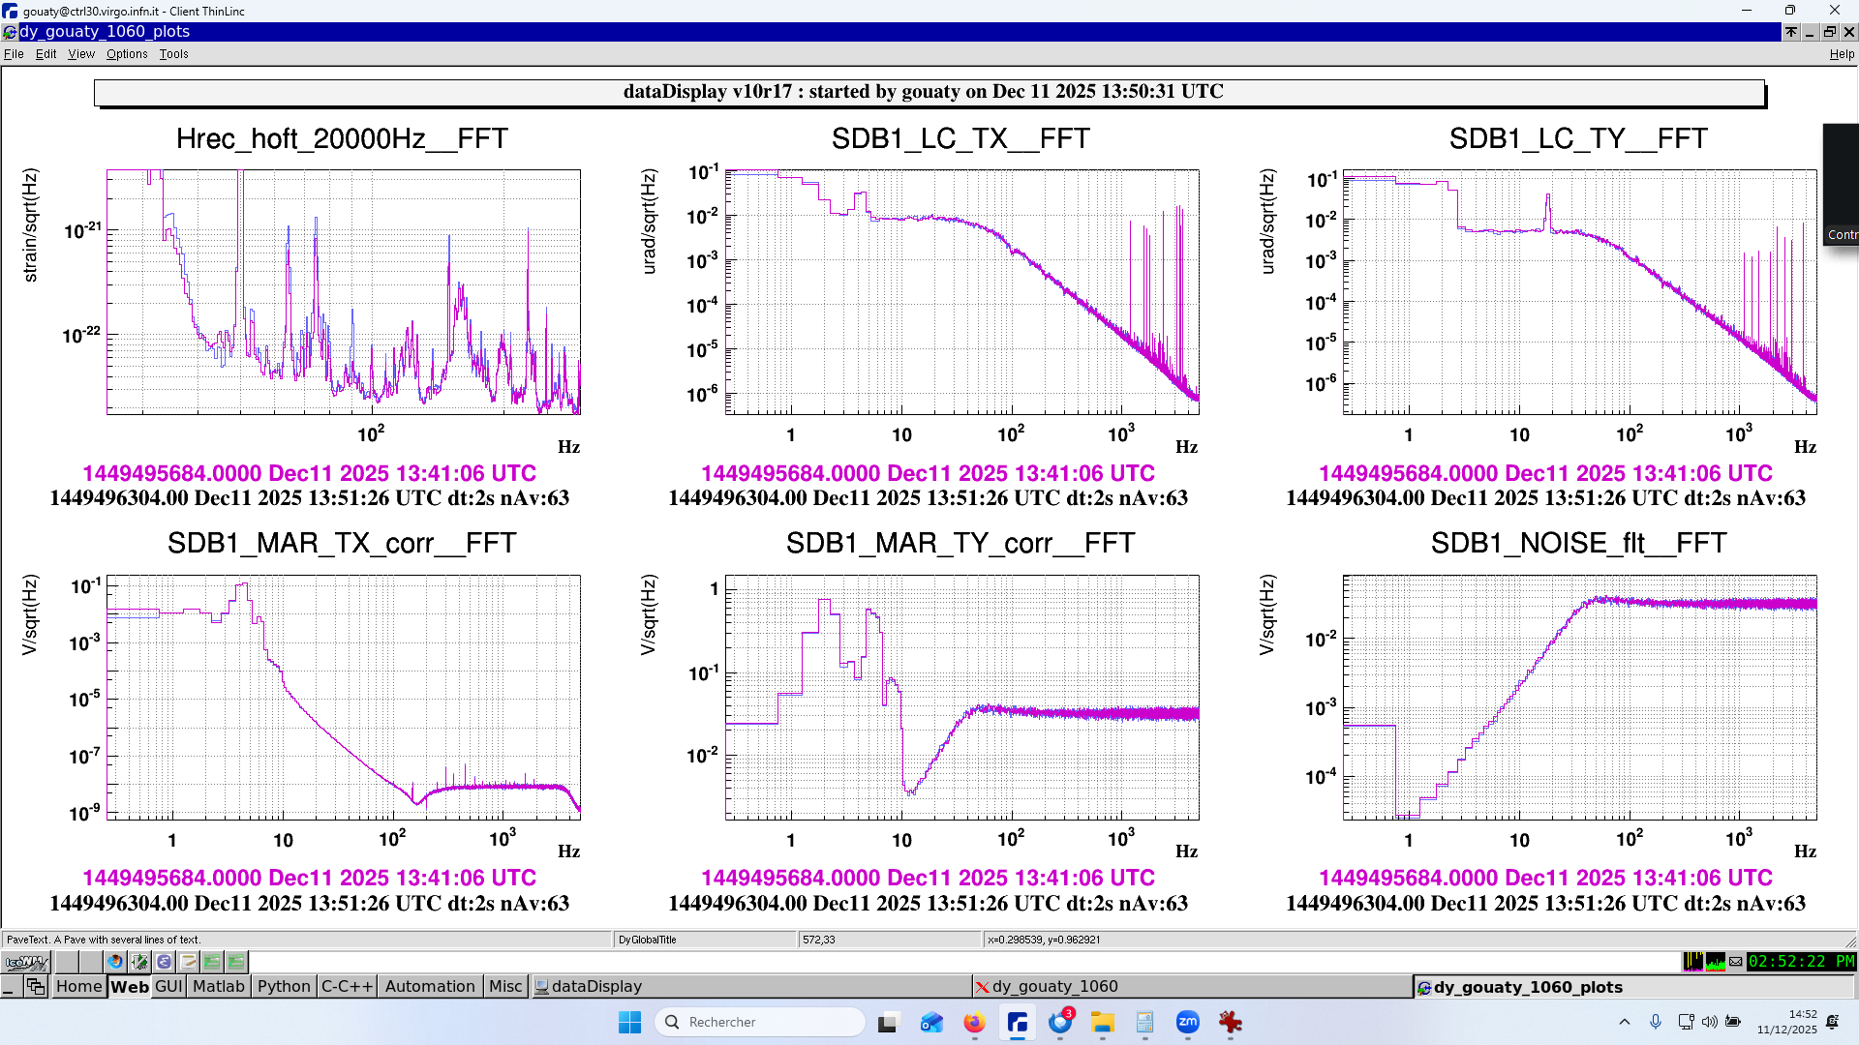This screenshot has height=1045, width=1859.
Task: Launch Firefox from the IceWM toolbar
Action: [x=115, y=962]
